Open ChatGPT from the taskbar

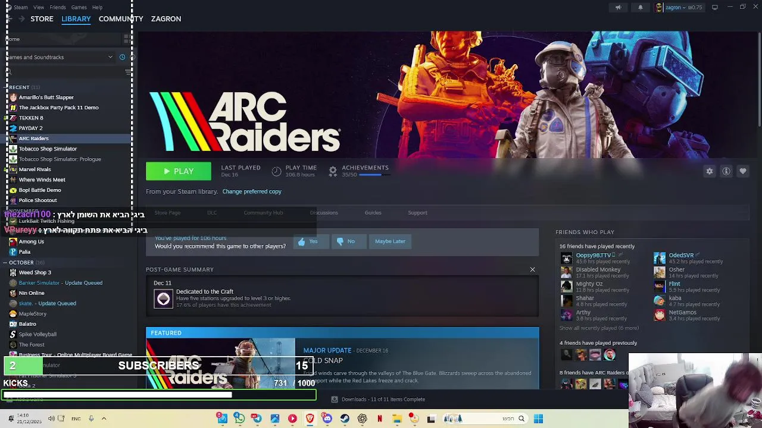pos(362,418)
